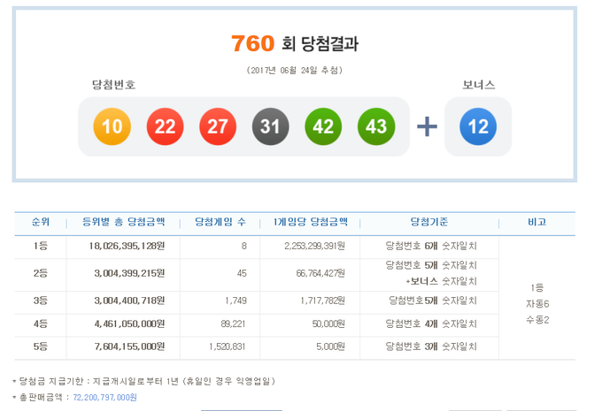Click the 비고 column header
Image resolution: width=602 pixels, height=411 pixels.
pyautogui.click(x=537, y=222)
